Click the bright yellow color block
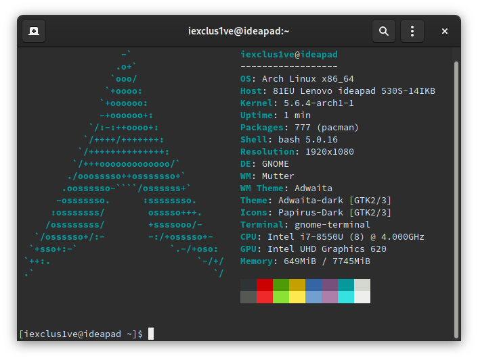The height and width of the screenshot is (360, 478). pyautogui.click(x=297, y=297)
